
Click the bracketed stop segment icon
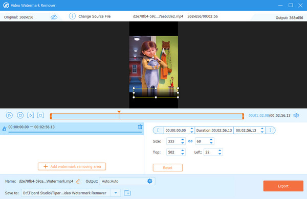click(40, 115)
